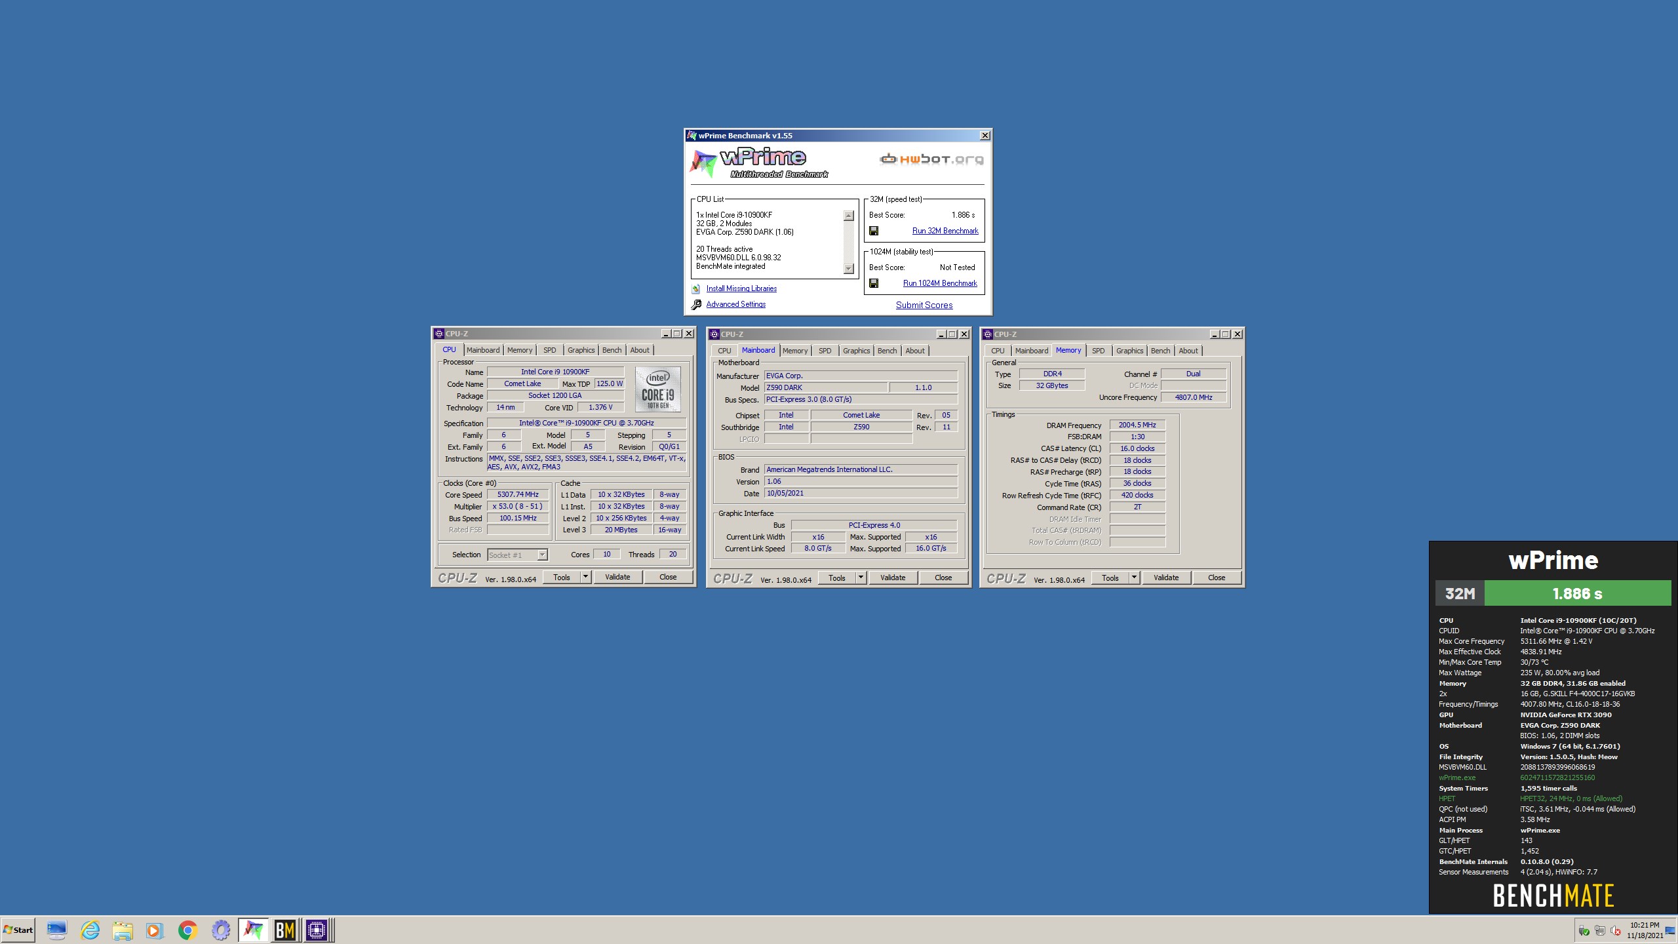The height and width of the screenshot is (944, 1678).
Task: Click the wPrime taskbar icon
Action: pyautogui.click(x=253, y=930)
